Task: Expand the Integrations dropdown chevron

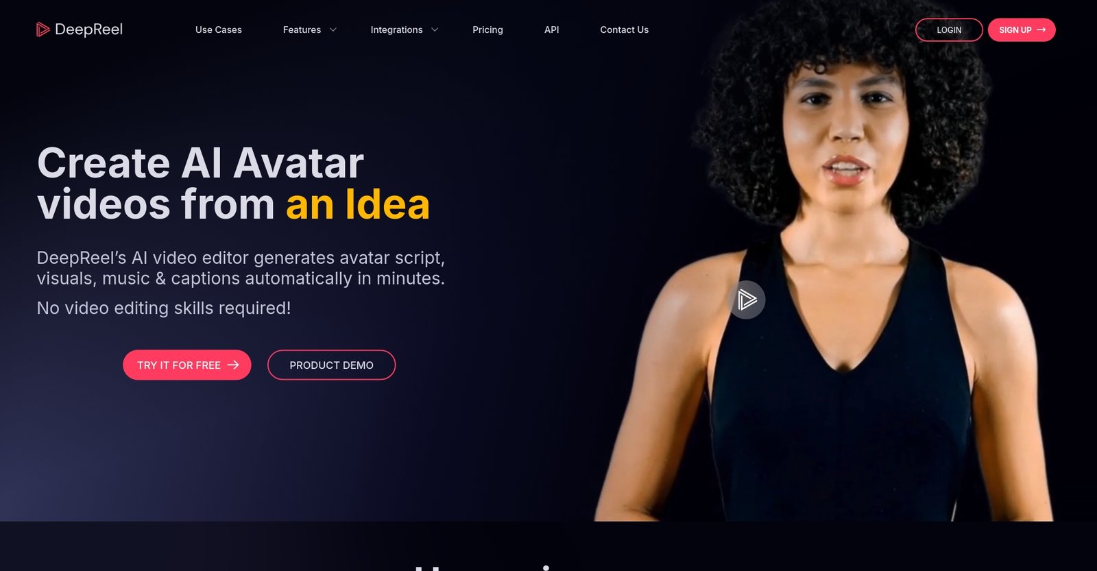Action: (x=435, y=30)
